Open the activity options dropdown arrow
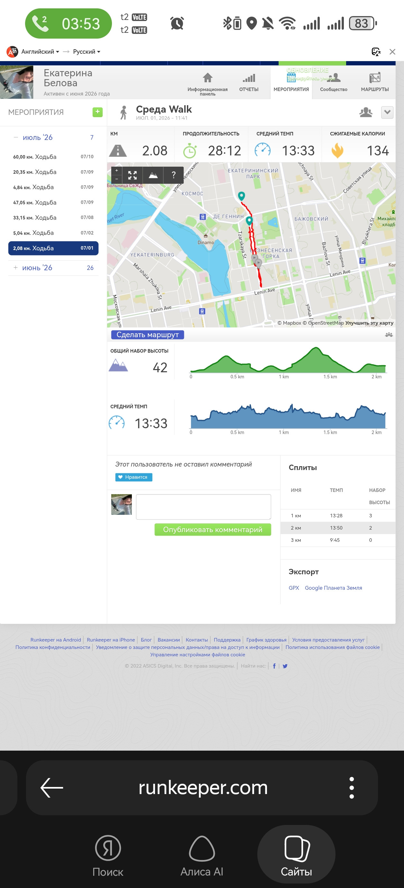This screenshot has height=888, width=404. click(387, 112)
